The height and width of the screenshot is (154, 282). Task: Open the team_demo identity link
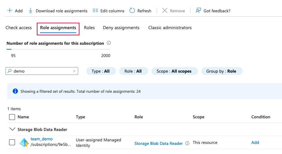point(42,139)
